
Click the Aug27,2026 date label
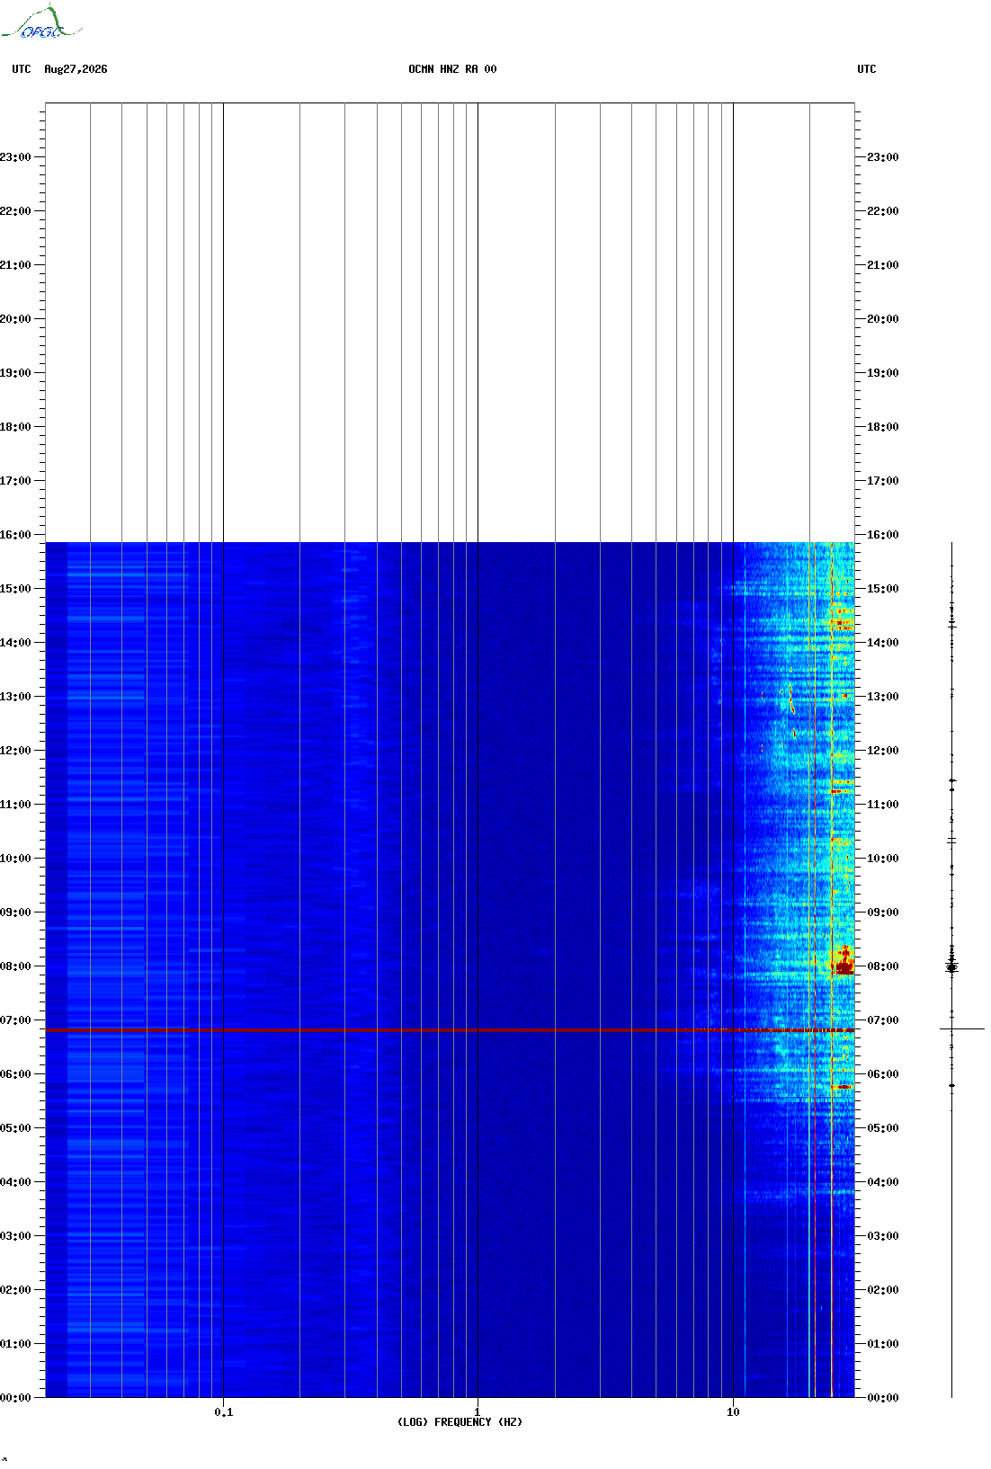tap(76, 69)
